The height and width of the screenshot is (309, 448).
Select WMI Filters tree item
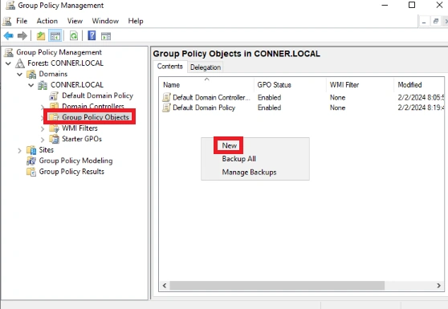click(x=79, y=128)
